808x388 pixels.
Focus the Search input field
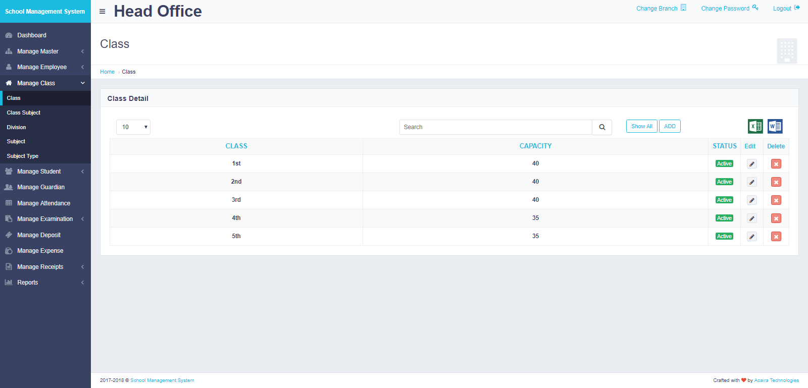coord(495,127)
